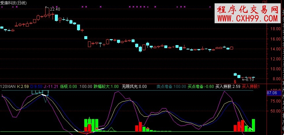This screenshot has width=284, height=135.
Task: Click the 18.00 price axis label
Action: (275, 29)
